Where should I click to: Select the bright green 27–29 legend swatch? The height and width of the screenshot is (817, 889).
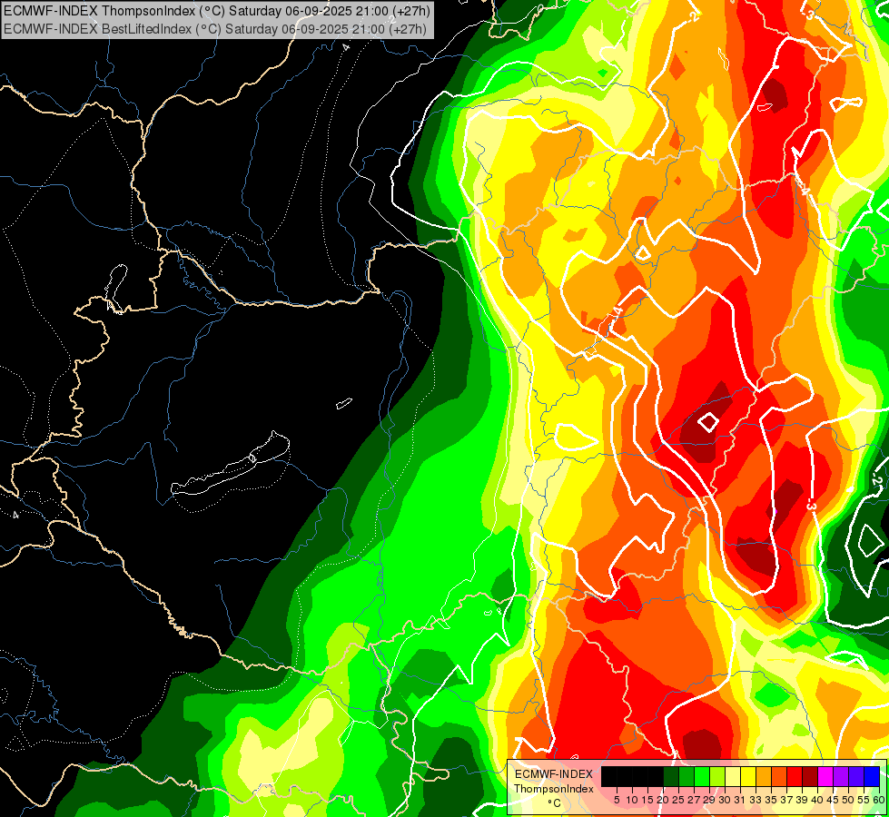point(702,777)
